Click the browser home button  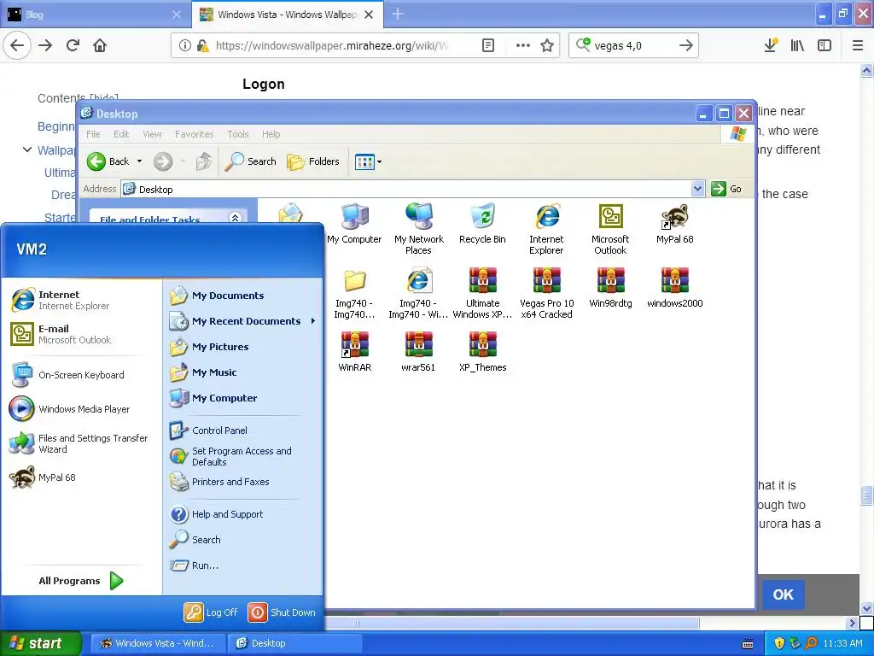point(100,45)
